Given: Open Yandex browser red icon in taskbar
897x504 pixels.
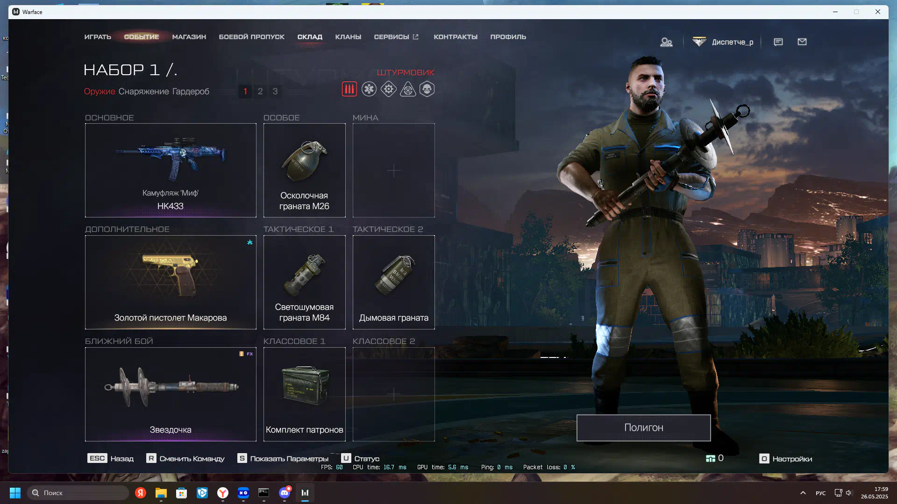Looking at the screenshot, I should click(x=141, y=493).
